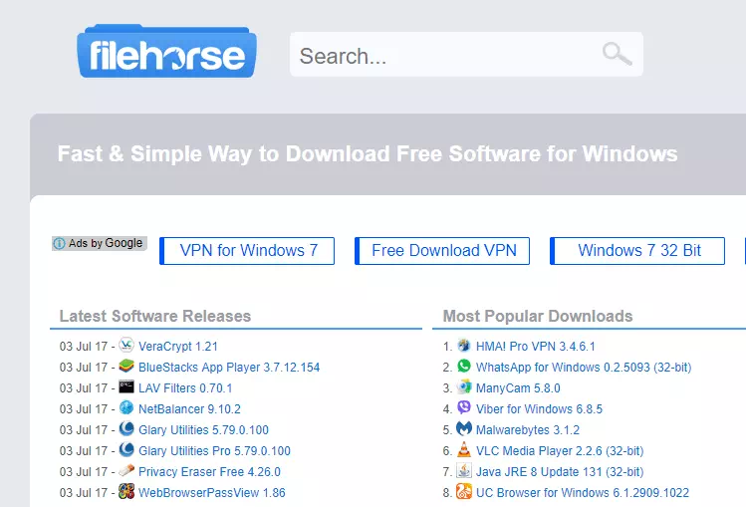Open the WebBrowserPassView 1.86 link

point(212,493)
